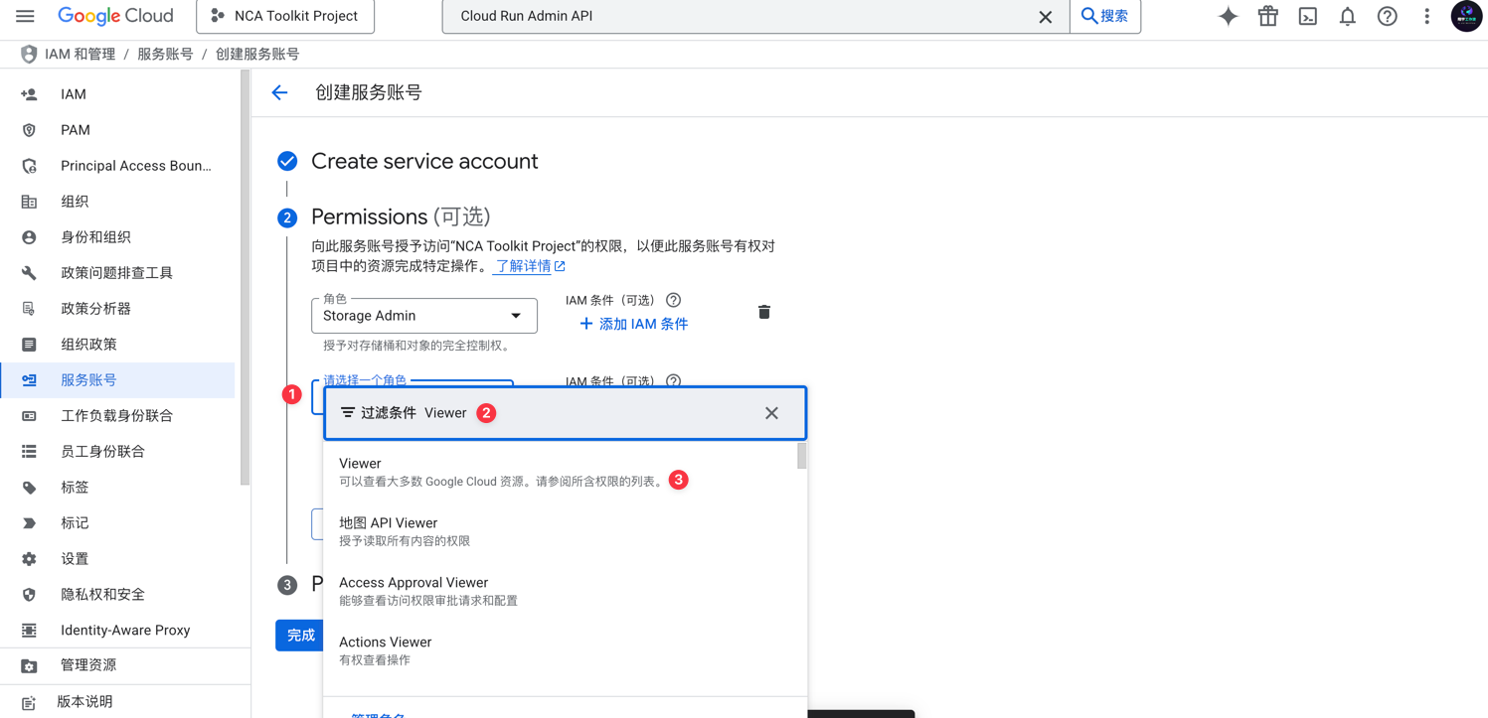Activate Cloud Shell terminal icon
Image resolution: width=1488 pixels, height=718 pixels.
coord(1307,16)
